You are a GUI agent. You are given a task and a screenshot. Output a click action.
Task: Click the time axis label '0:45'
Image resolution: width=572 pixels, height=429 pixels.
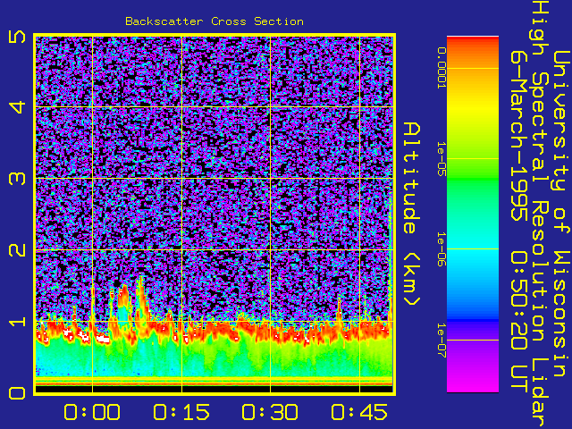(359, 412)
